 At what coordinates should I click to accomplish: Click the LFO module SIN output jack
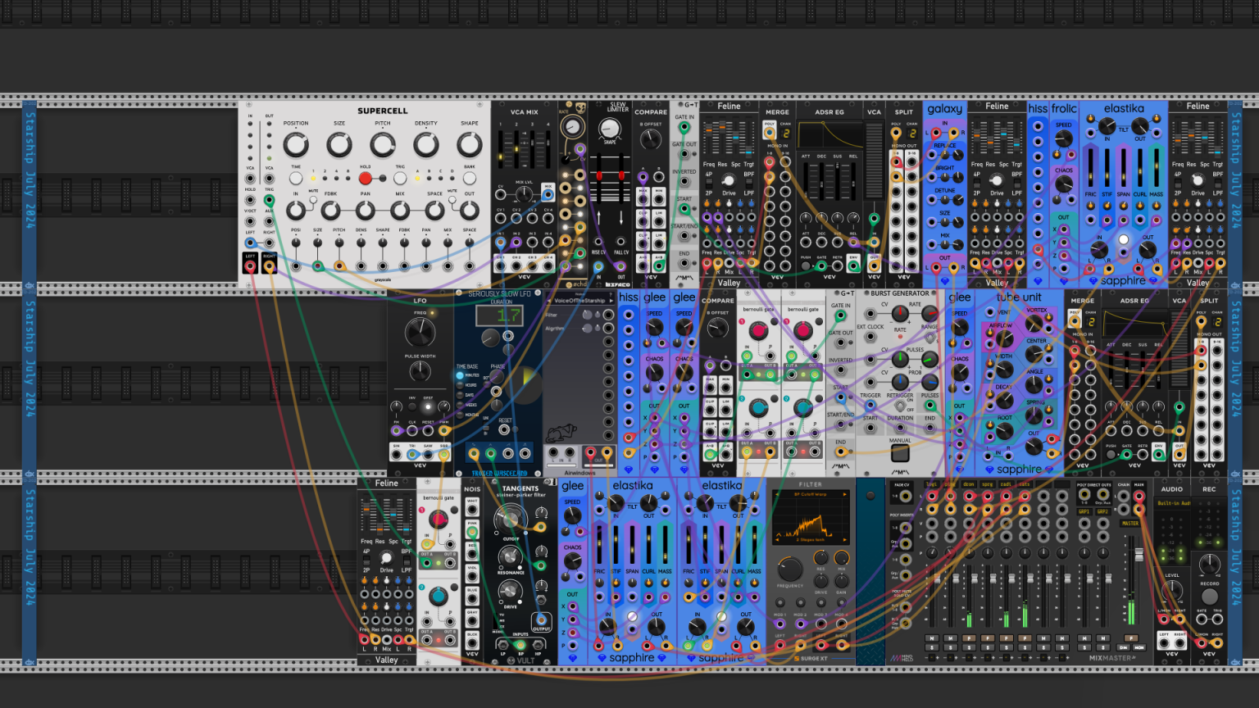tap(397, 455)
